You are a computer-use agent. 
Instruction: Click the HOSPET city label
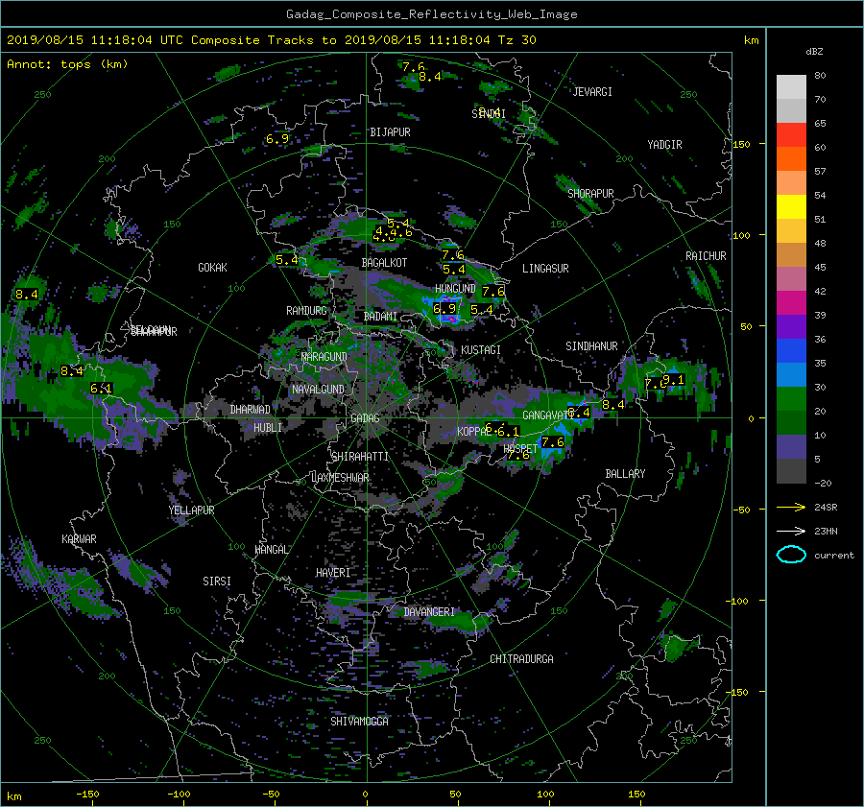point(519,449)
